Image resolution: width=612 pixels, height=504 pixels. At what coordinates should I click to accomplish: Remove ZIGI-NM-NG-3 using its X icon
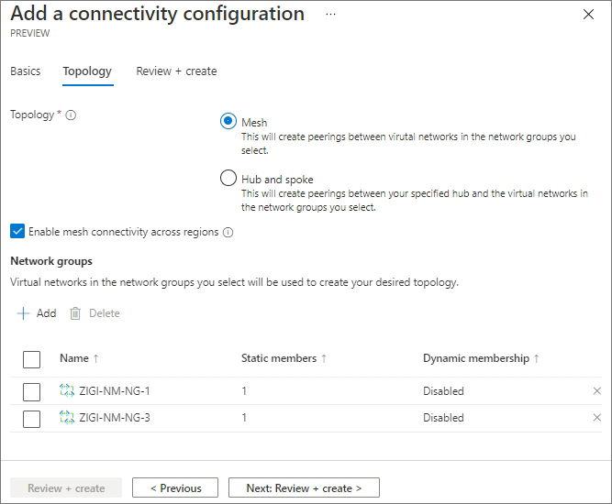(x=597, y=418)
